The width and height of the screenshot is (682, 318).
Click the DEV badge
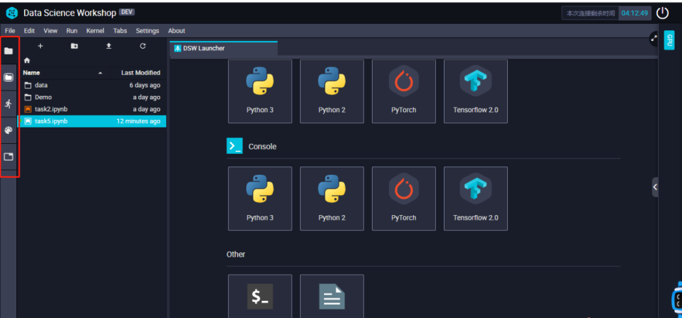[126, 12]
